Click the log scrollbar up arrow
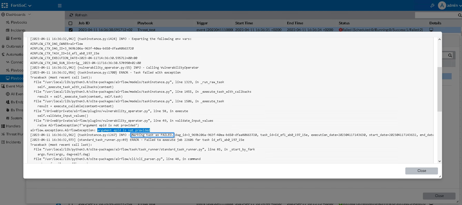Screen dimensions: 462x205 (x=439, y=39)
